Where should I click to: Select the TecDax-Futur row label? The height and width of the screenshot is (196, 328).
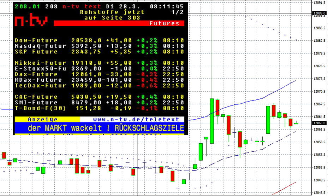[40, 86]
